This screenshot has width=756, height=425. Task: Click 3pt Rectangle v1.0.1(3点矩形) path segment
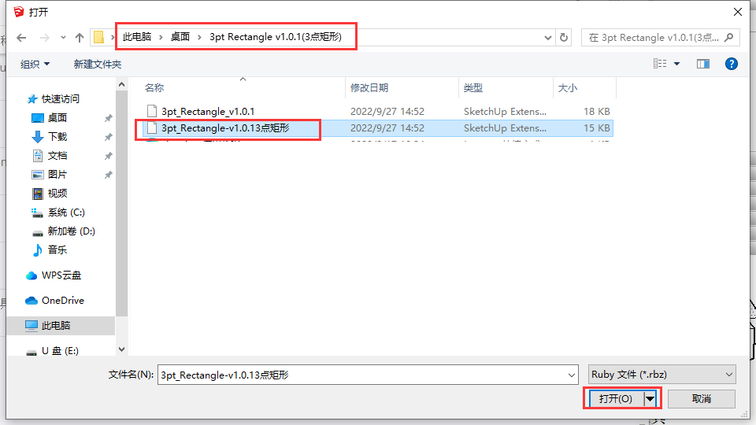(276, 37)
